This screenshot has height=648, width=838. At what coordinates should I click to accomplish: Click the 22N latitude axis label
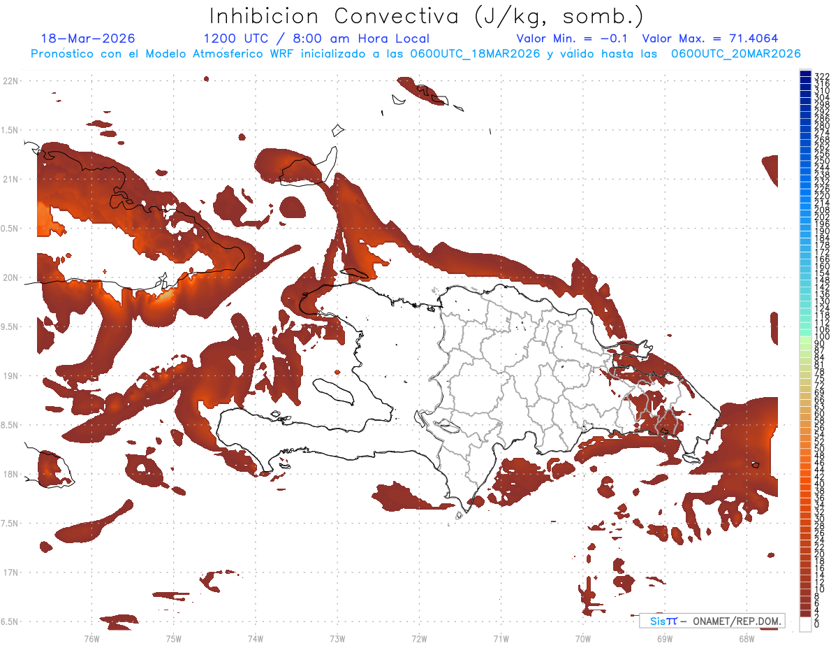[10, 81]
